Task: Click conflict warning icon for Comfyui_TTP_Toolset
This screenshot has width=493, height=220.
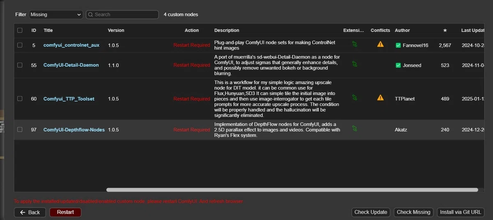Action: pos(380,98)
